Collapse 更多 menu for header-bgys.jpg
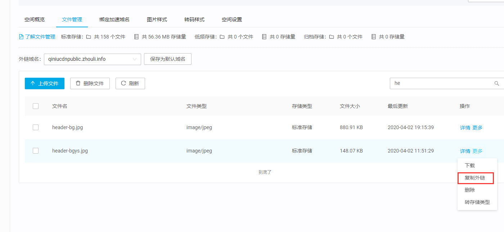This screenshot has height=232, width=504. [477, 151]
